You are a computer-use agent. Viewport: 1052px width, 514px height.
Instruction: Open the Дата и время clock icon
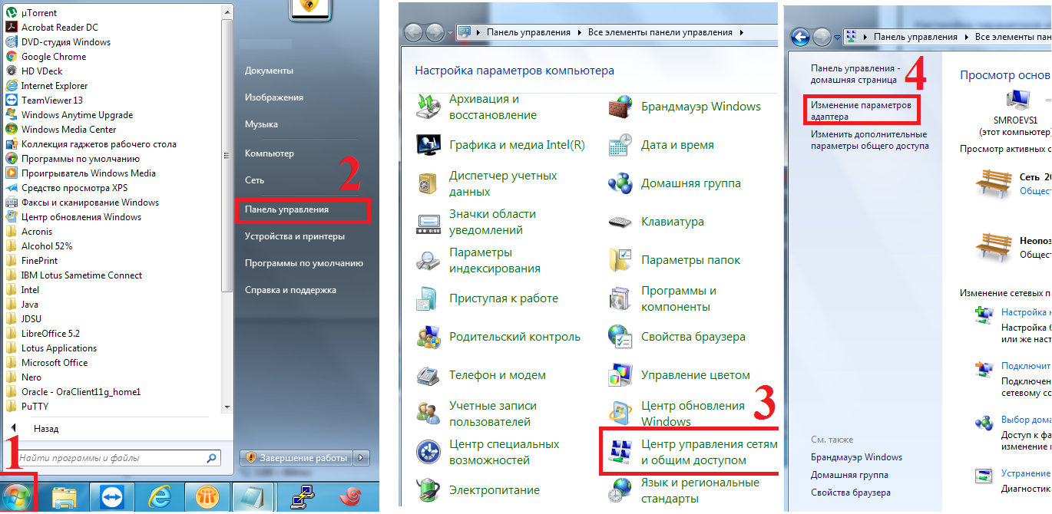[x=620, y=145]
